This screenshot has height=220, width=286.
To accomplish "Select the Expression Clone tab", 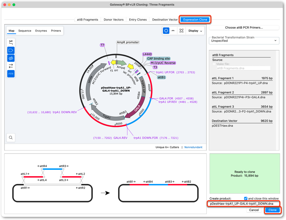I will pyautogui.click(x=195, y=20).
